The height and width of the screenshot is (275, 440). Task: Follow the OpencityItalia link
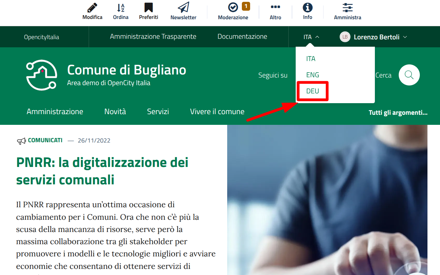click(x=42, y=37)
